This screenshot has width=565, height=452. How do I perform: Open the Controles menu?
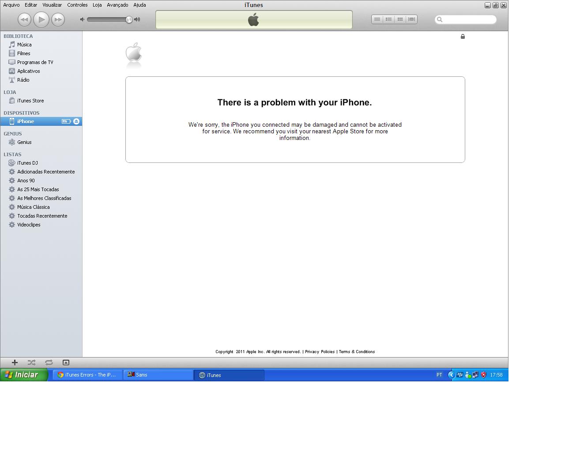[77, 5]
